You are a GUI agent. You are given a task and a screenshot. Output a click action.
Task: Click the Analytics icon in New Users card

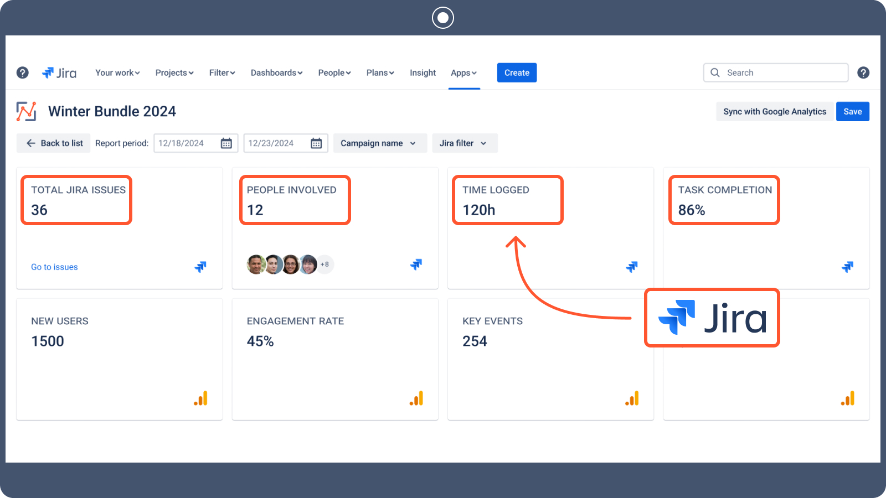[200, 398]
